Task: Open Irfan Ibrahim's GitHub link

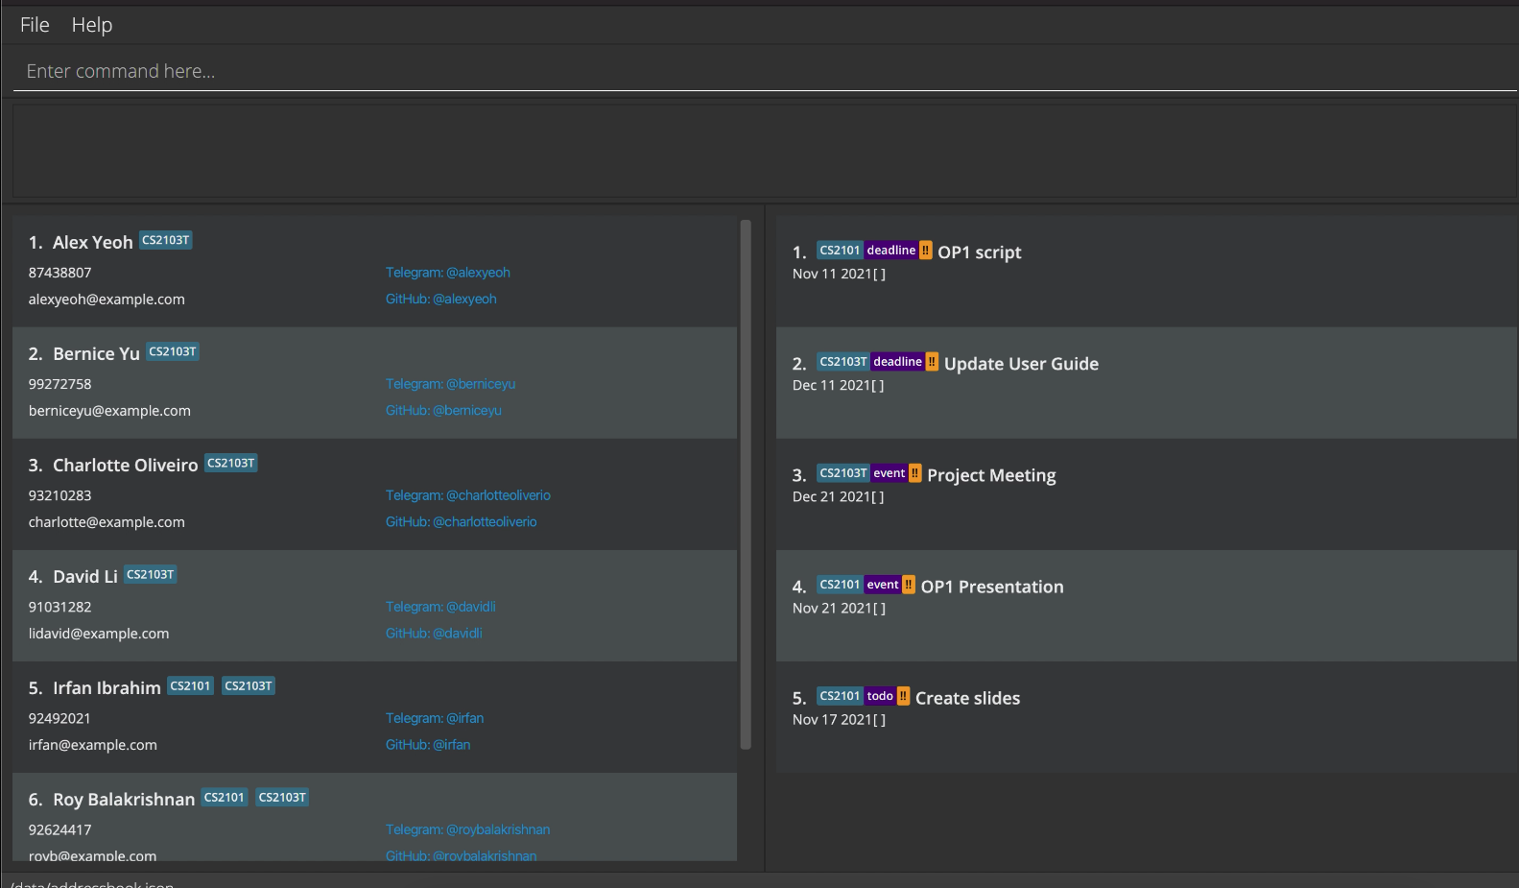Action: tap(428, 744)
